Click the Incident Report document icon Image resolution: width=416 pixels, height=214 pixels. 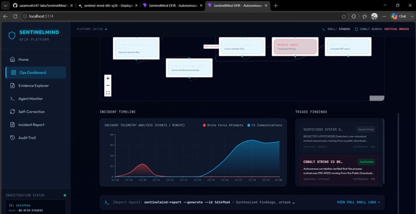coord(12,125)
